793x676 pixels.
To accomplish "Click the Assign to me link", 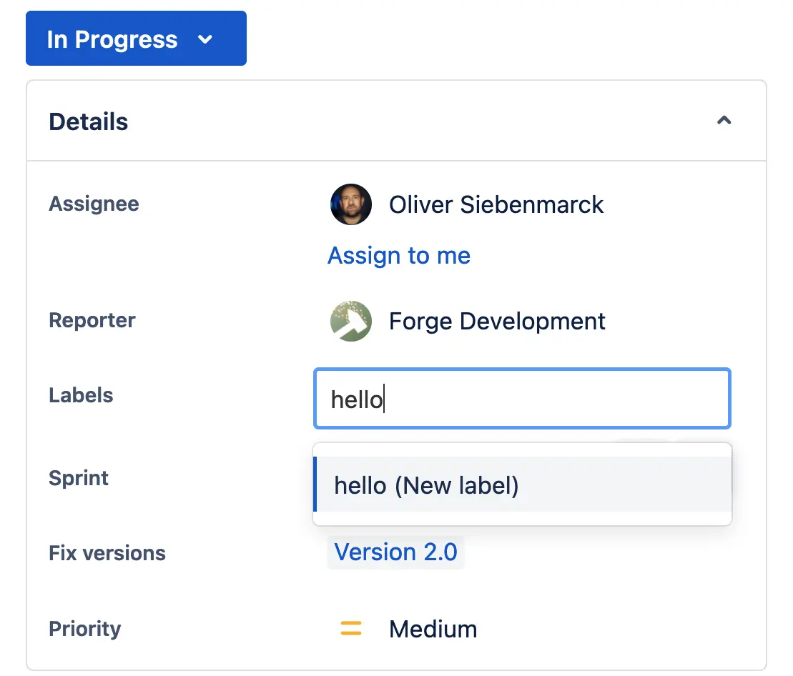I will click(x=398, y=255).
